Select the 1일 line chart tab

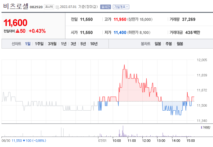coord(28,44)
